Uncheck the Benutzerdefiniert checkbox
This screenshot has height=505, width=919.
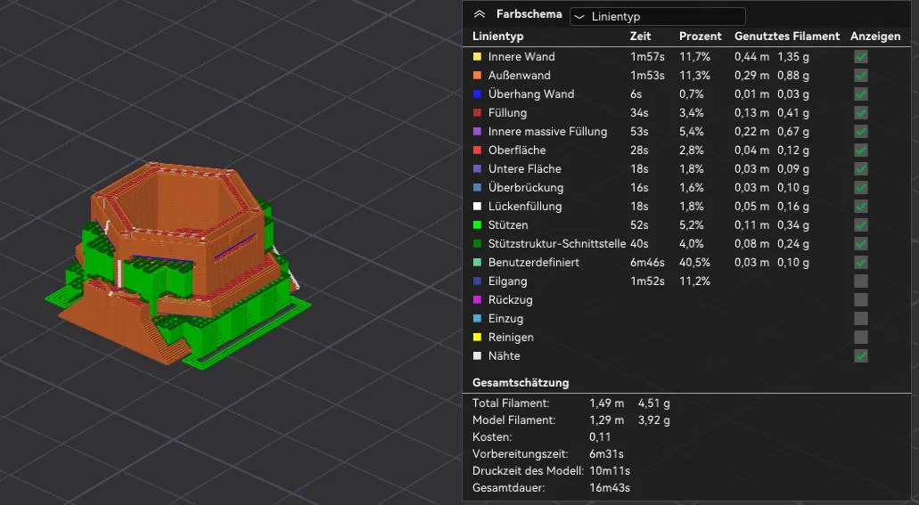[x=860, y=263]
